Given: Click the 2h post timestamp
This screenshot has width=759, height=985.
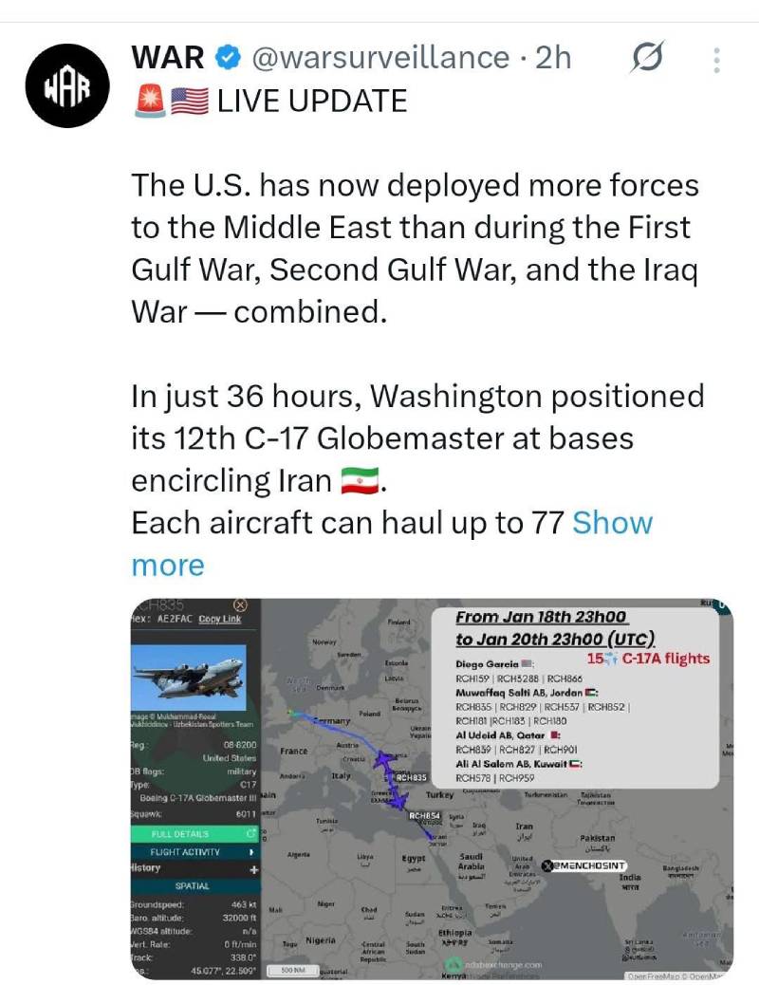Looking at the screenshot, I should click(x=553, y=58).
